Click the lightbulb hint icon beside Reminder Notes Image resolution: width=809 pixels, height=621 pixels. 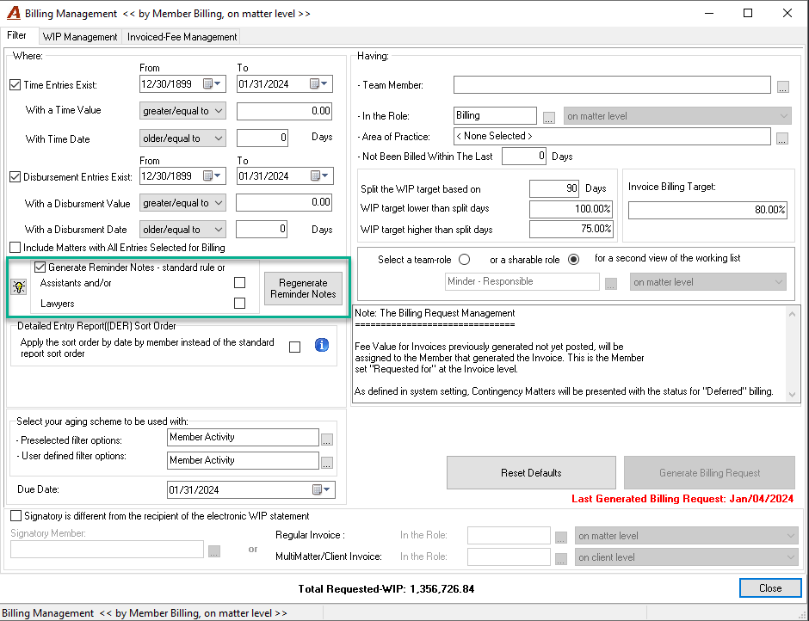pyautogui.click(x=19, y=286)
